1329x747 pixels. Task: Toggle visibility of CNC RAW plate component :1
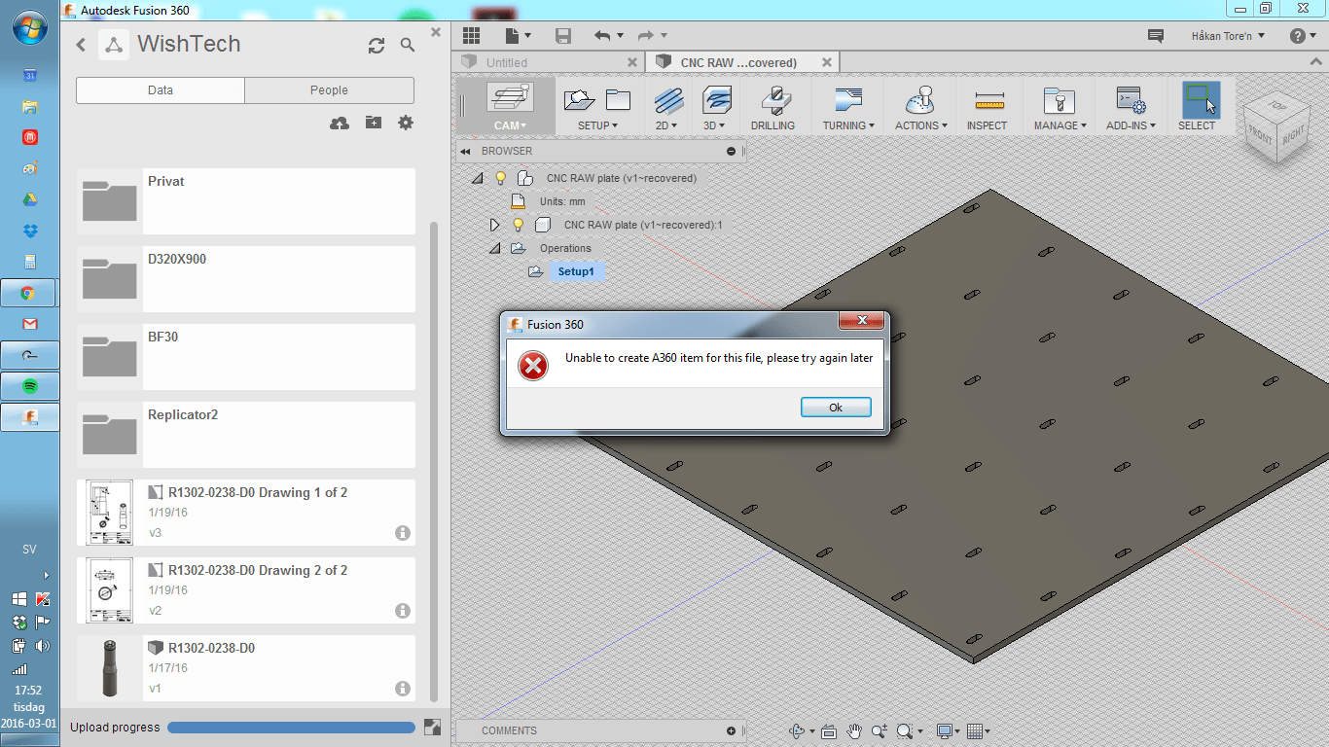pos(519,225)
